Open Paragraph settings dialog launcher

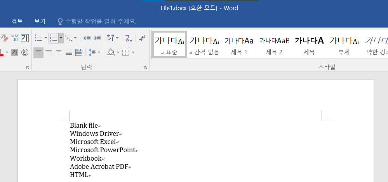[x=146, y=68]
